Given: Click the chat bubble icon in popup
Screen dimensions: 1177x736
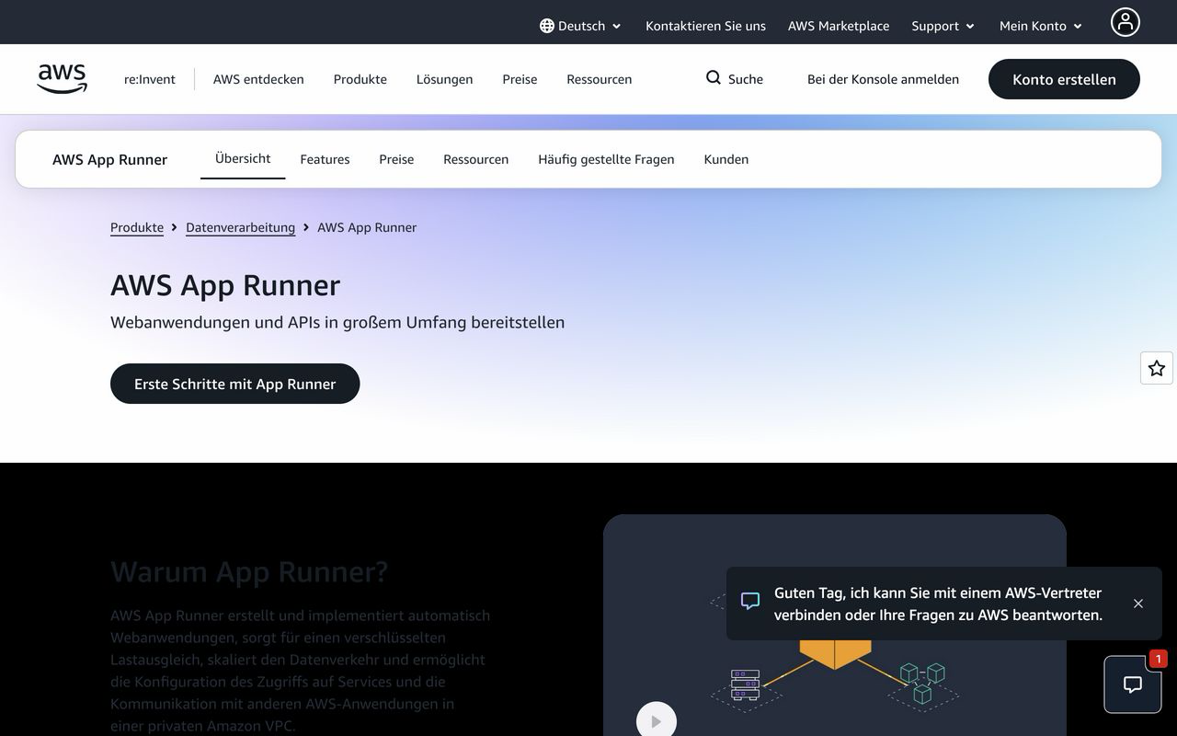Looking at the screenshot, I should (750, 601).
